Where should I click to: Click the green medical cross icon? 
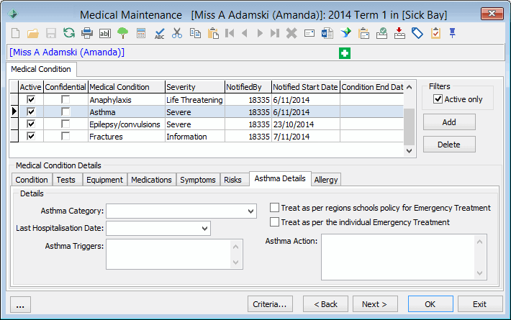coord(345,53)
